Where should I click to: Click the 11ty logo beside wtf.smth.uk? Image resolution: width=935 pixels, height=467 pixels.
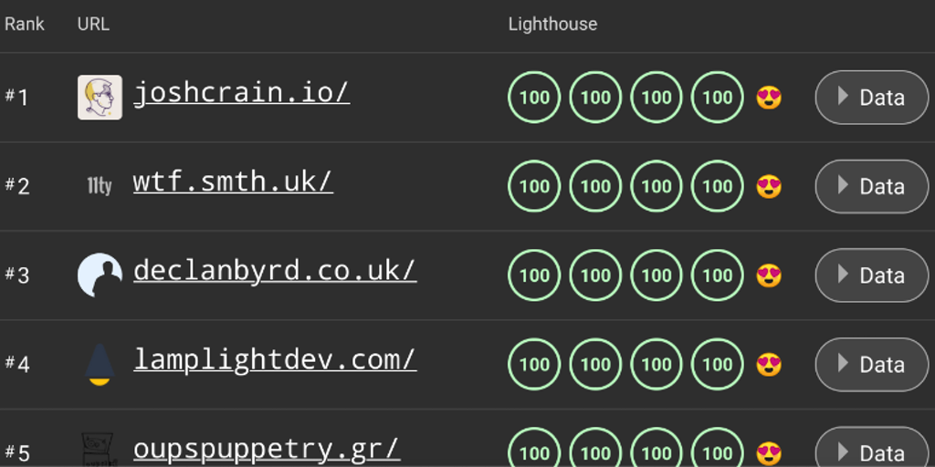pyautogui.click(x=100, y=187)
